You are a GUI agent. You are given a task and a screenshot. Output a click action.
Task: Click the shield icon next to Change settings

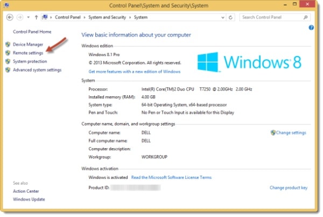pyautogui.click(x=273, y=132)
